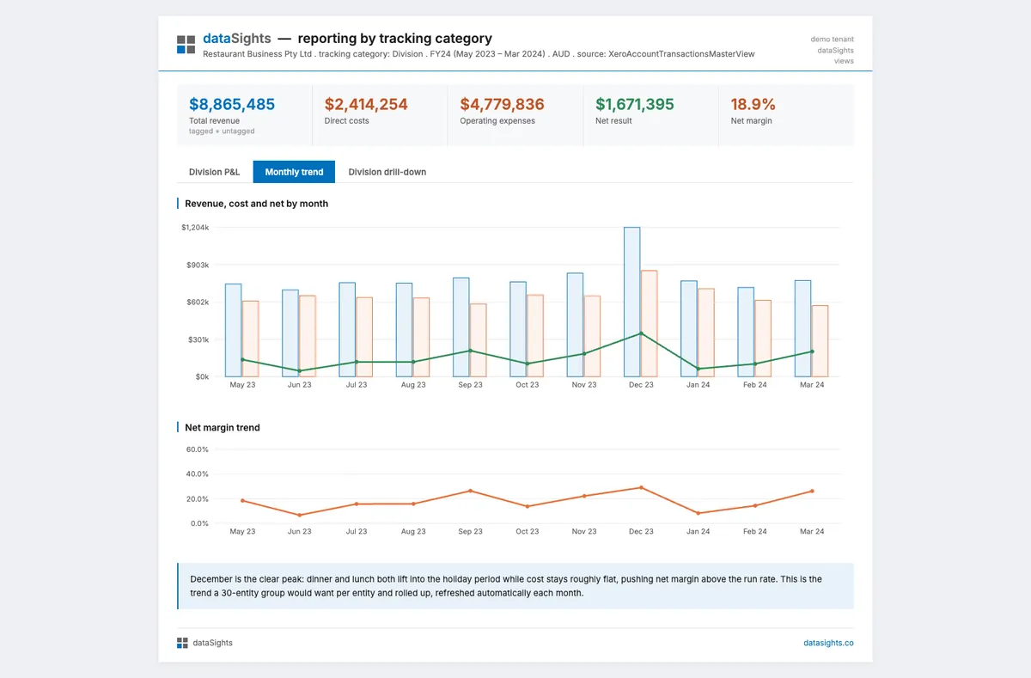Open the Division P&L tab
The height and width of the screenshot is (678, 1031).
tap(215, 172)
